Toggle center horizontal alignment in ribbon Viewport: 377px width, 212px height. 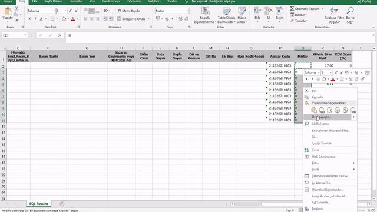click(x=92, y=19)
